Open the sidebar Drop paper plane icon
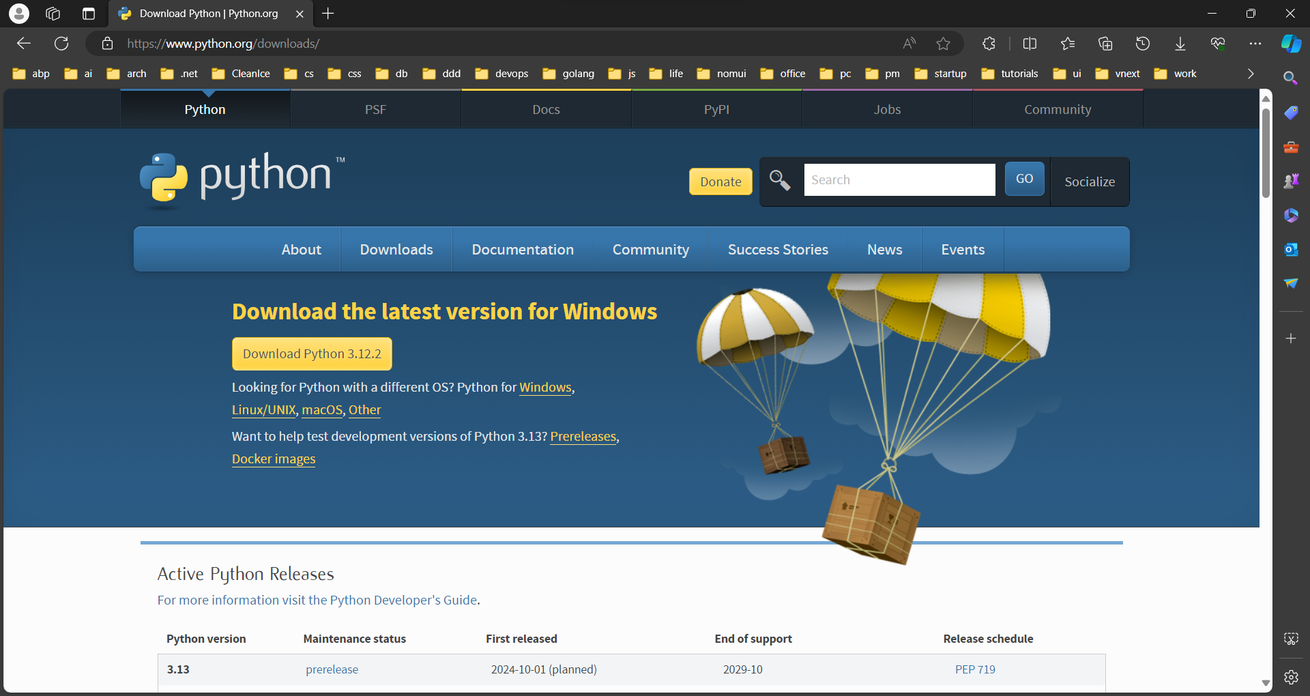This screenshot has height=696, width=1310. (x=1291, y=283)
